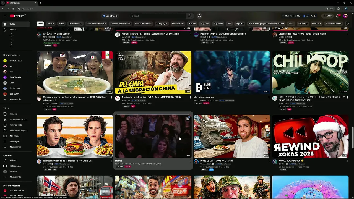This screenshot has width=354, height=199.
Task: Open the Drake Bell Nickelodeon food thumbnail
Action: pos(75,136)
